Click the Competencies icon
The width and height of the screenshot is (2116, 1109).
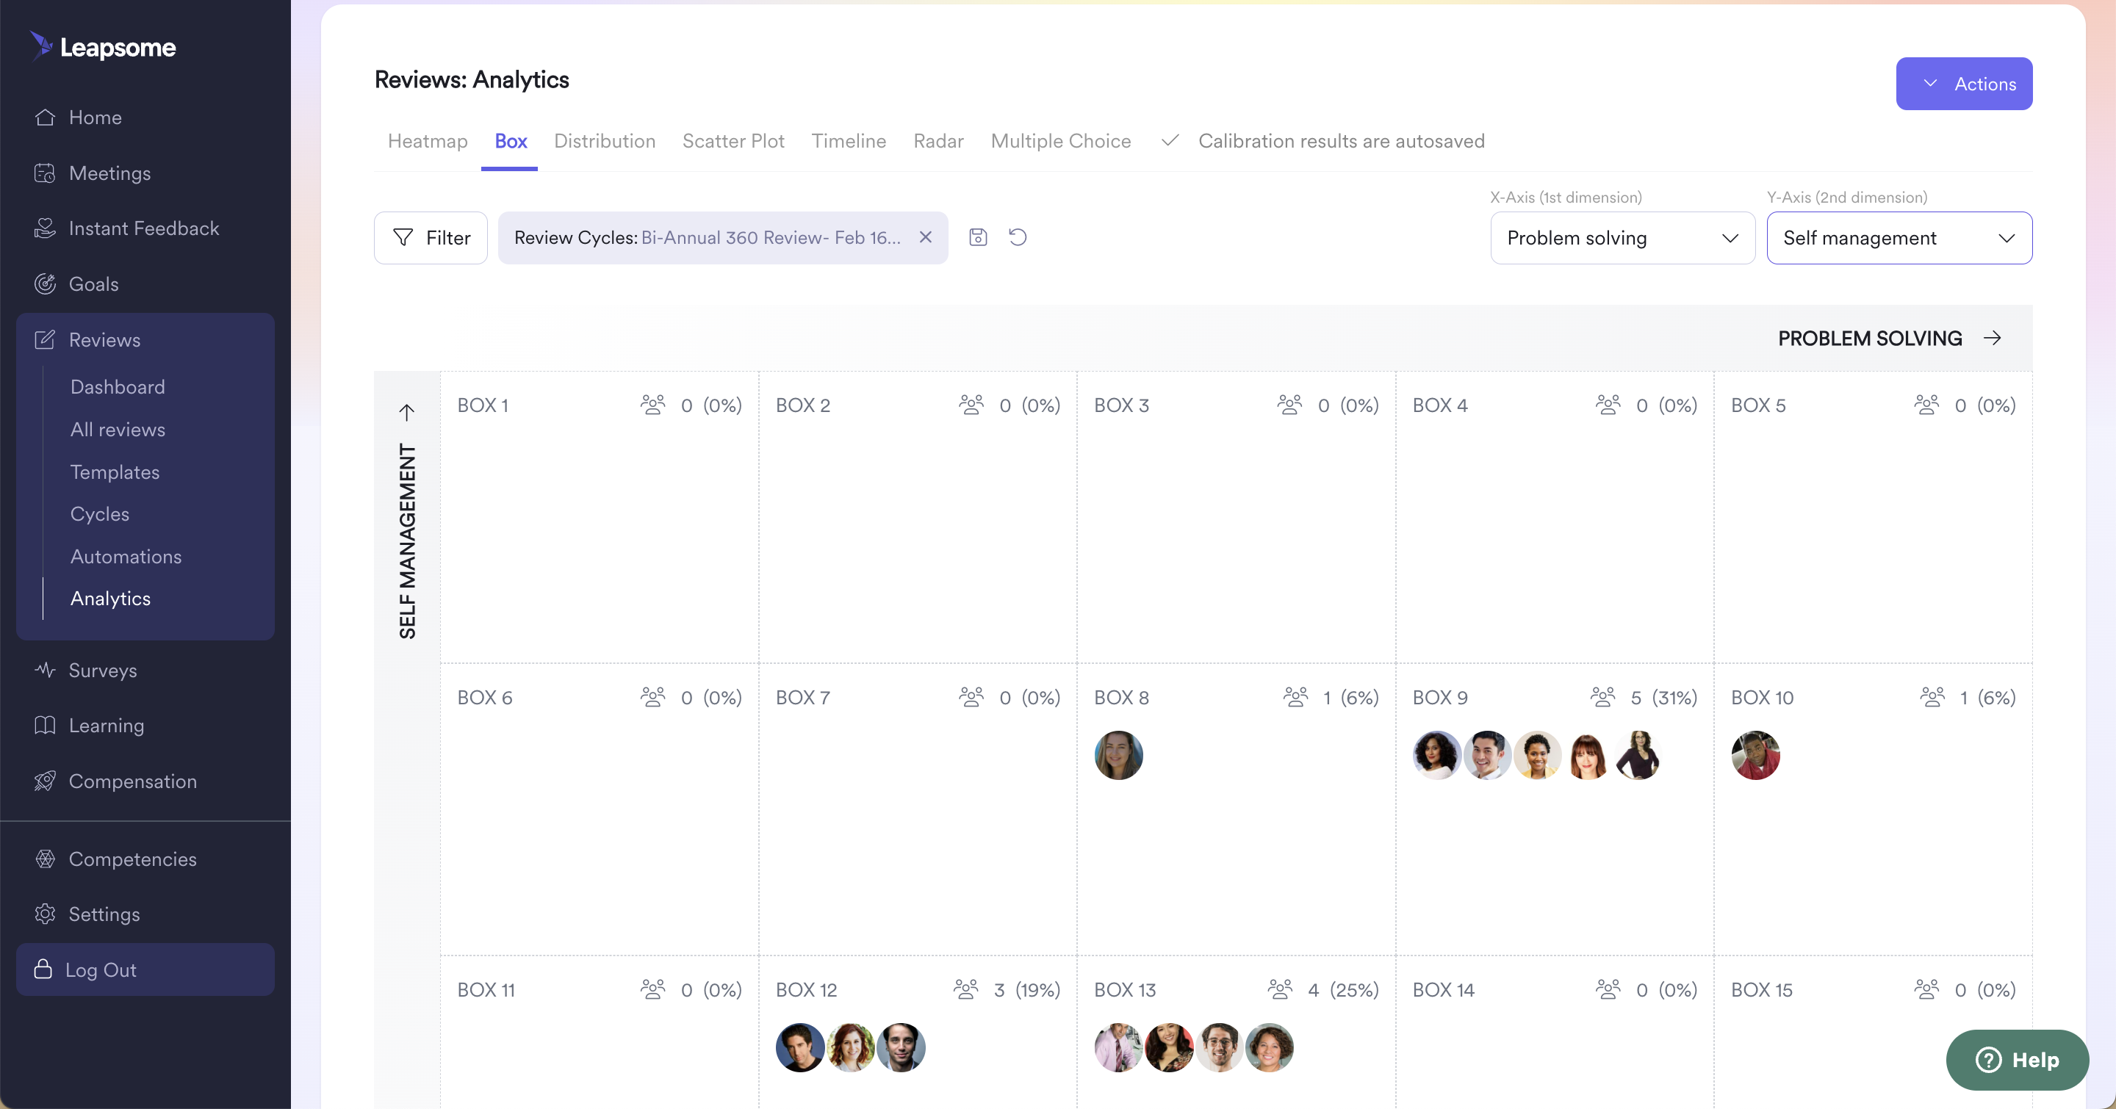point(45,859)
